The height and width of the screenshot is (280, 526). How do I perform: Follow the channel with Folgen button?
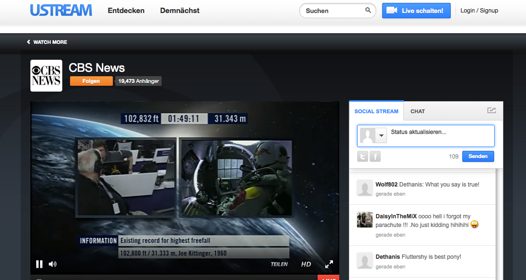[91, 81]
